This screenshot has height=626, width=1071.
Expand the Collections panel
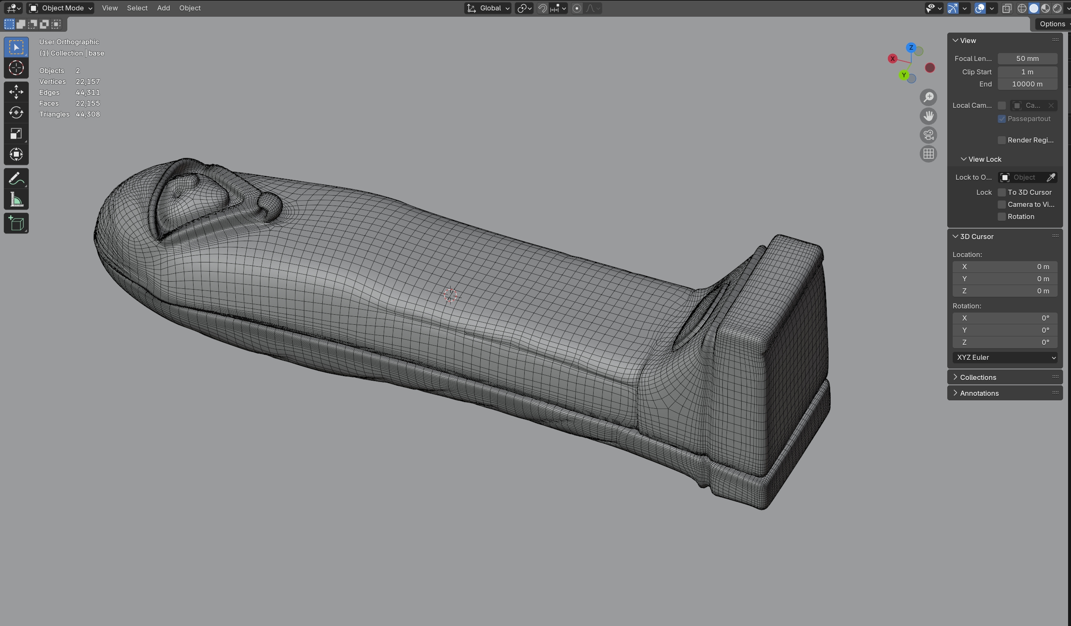tap(977, 377)
